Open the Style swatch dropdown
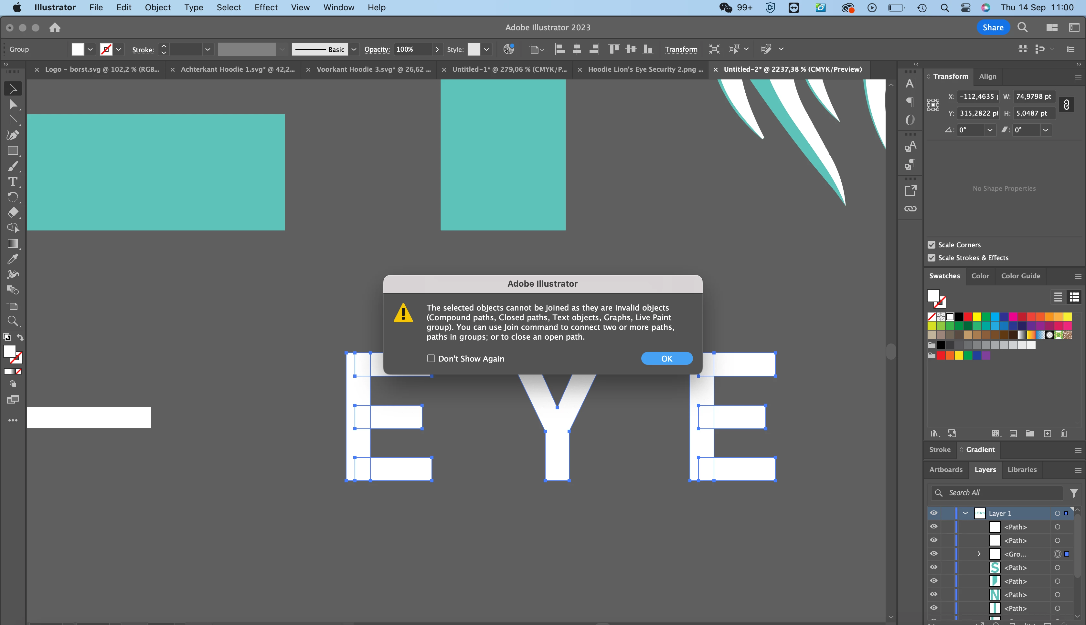The width and height of the screenshot is (1086, 625). (x=486, y=49)
